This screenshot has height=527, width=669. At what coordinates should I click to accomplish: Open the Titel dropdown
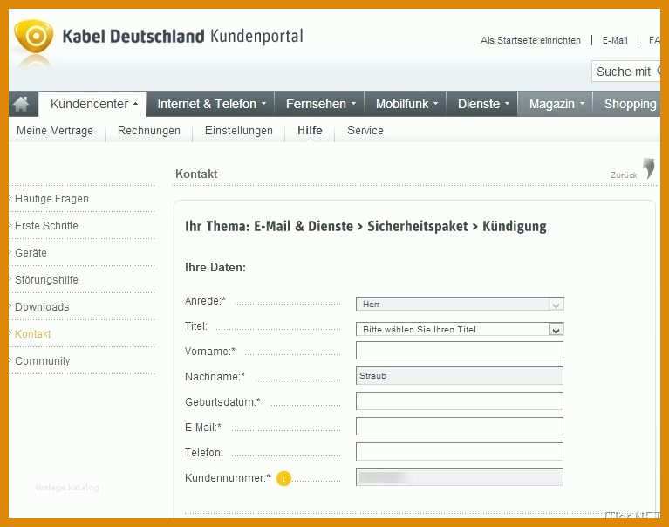click(x=460, y=329)
